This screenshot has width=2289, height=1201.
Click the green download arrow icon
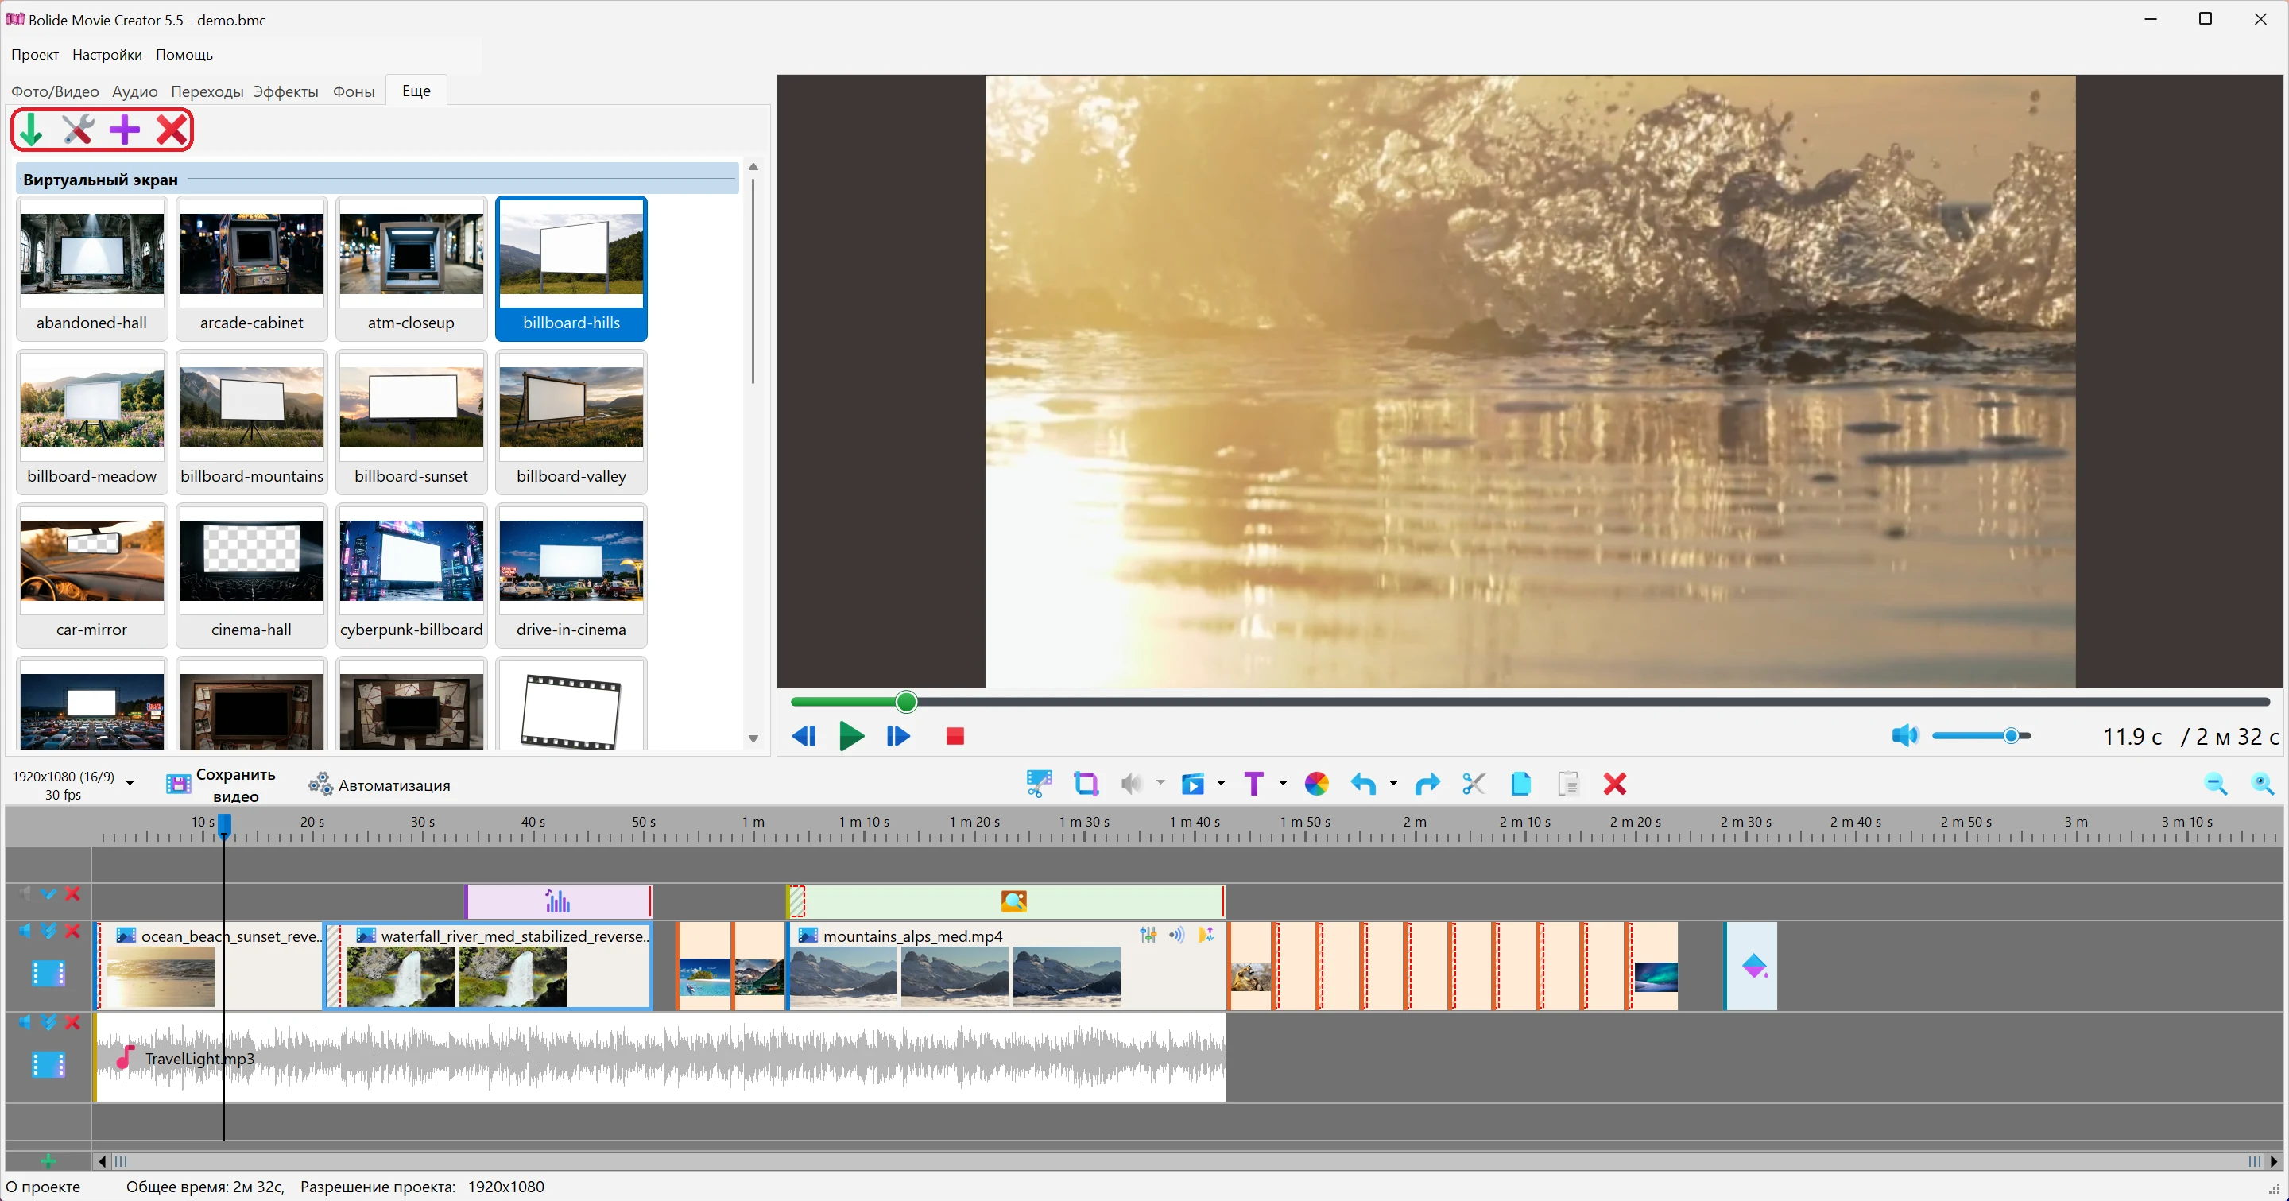(31, 130)
